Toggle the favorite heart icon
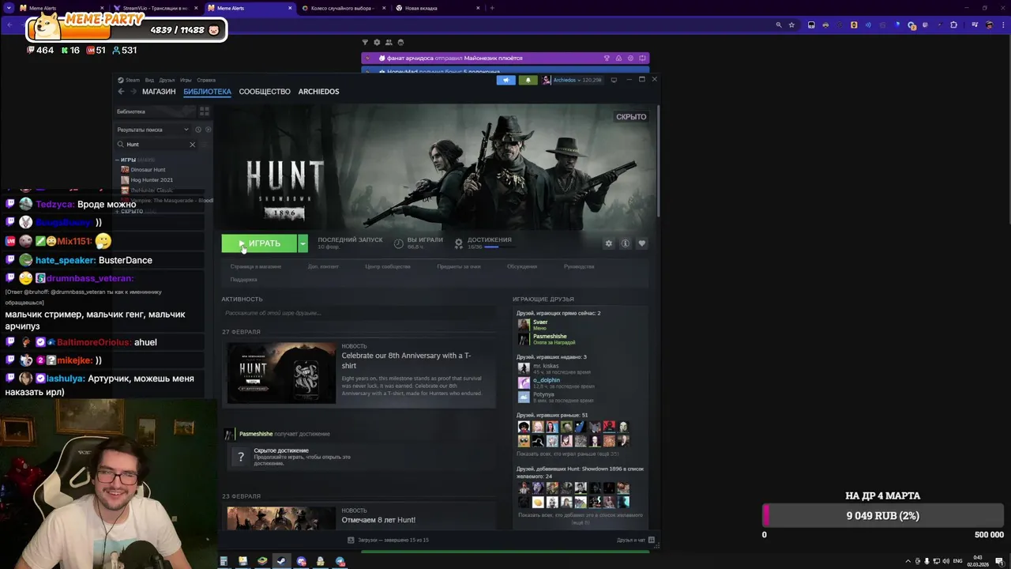 click(x=641, y=243)
